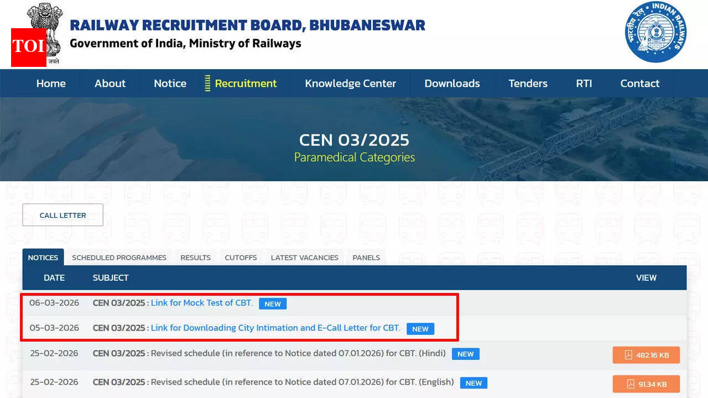Open the Knowledge Center menu

[x=350, y=83]
